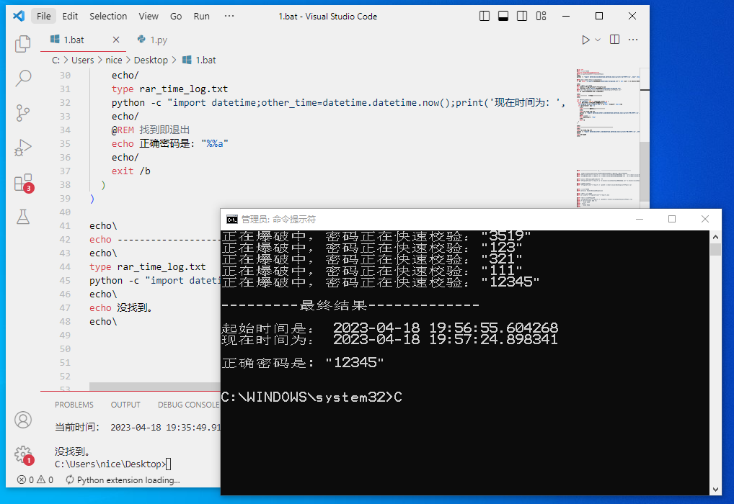Viewport: 734px width, 504px height.
Task: Toggle secondary side bar layout button
Action: point(522,16)
